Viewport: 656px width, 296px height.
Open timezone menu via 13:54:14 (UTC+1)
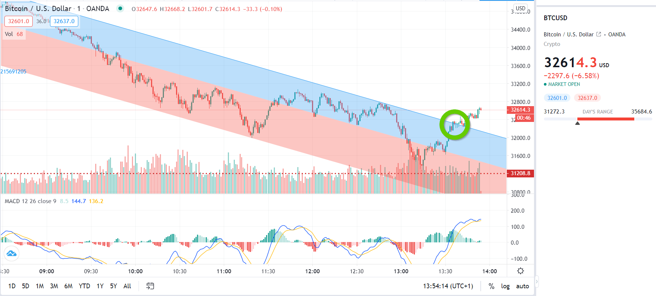(448, 286)
